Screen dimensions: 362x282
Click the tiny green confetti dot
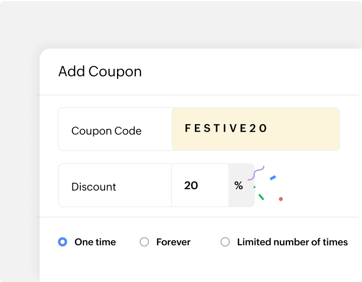(x=254, y=187)
